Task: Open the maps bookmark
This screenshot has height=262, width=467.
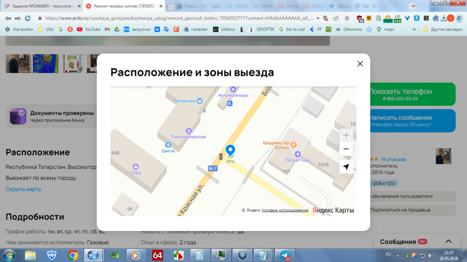Action: tap(386, 29)
